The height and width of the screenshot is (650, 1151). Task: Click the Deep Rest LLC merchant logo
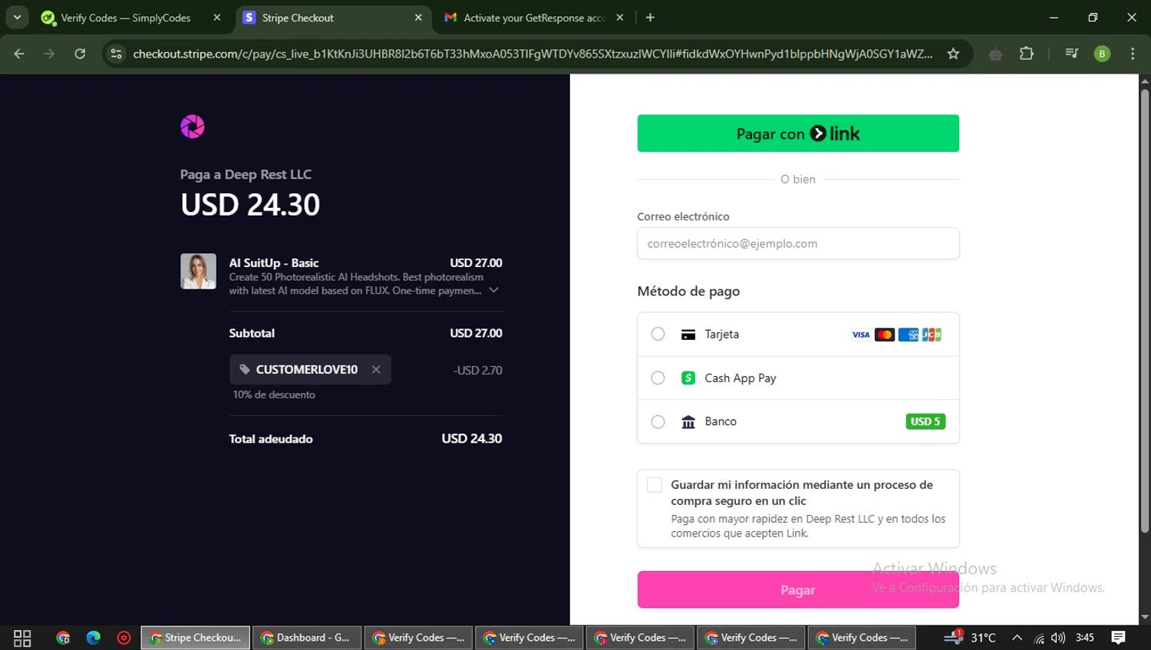point(193,127)
